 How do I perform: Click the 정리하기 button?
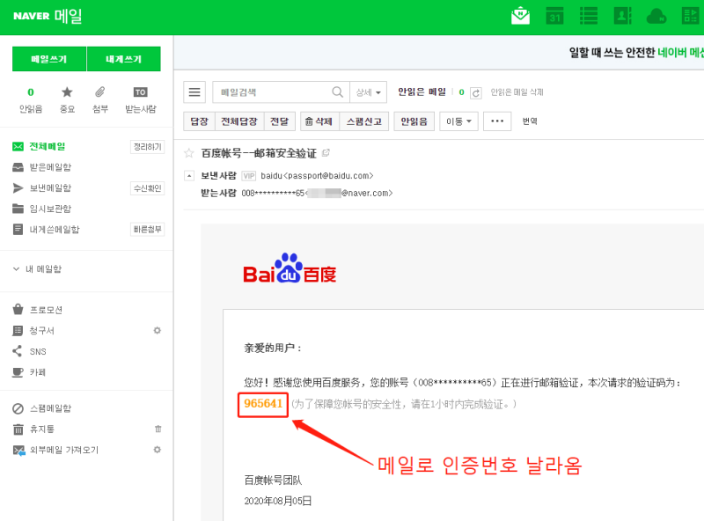coord(147,147)
